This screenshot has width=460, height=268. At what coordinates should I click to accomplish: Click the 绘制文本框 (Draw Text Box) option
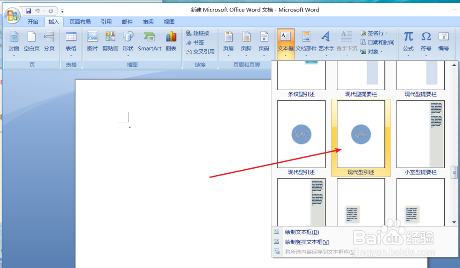coord(301,232)
